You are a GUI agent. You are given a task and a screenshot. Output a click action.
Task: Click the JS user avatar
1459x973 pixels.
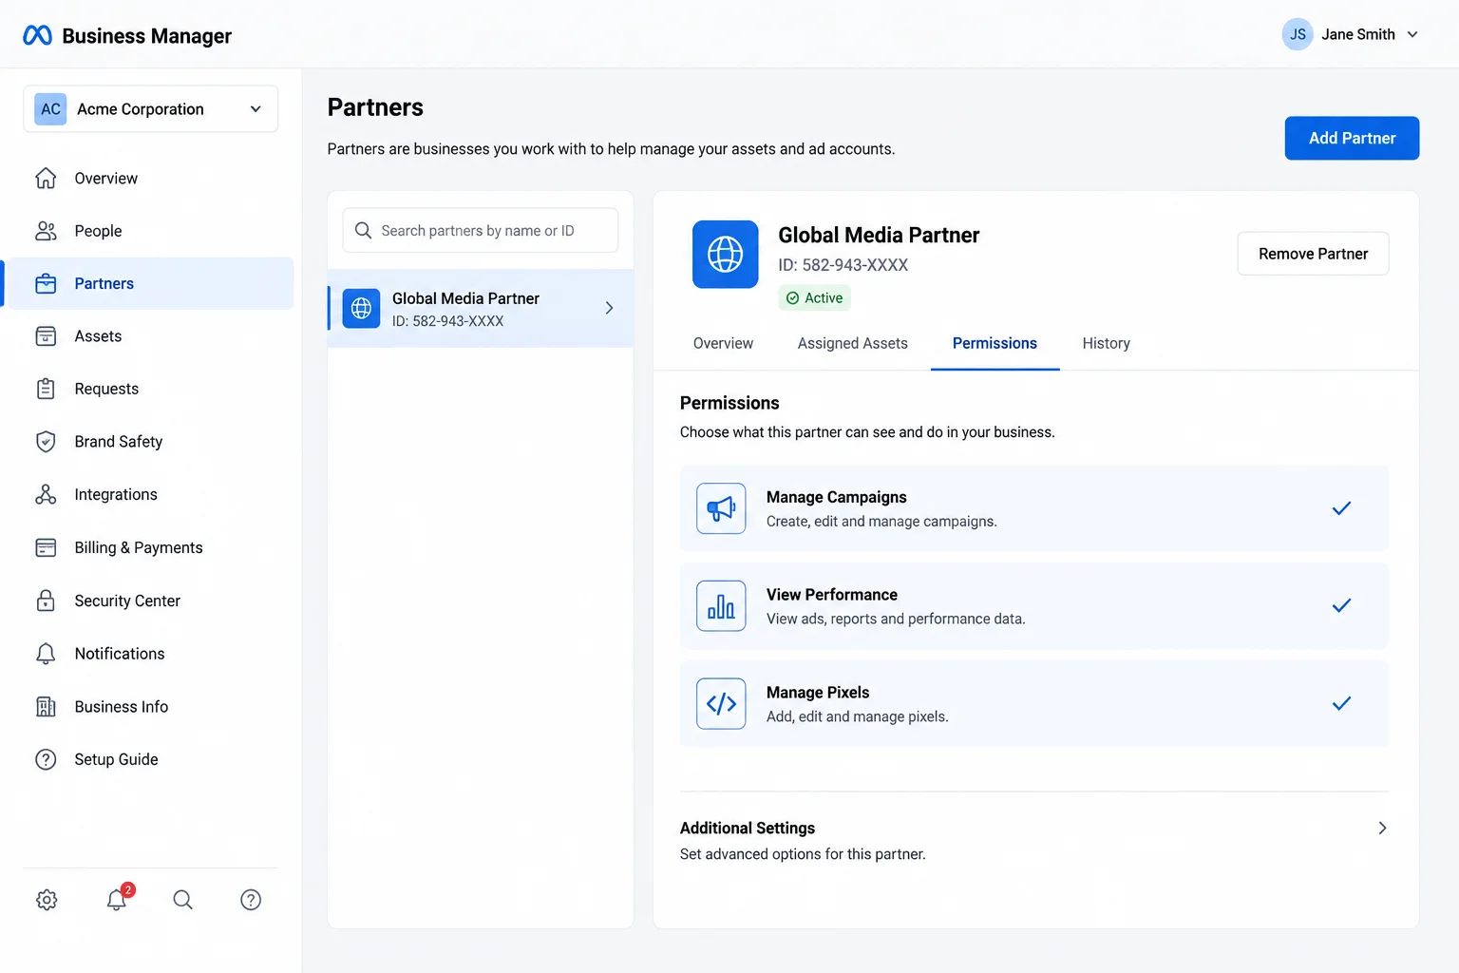coord(1298,34)
